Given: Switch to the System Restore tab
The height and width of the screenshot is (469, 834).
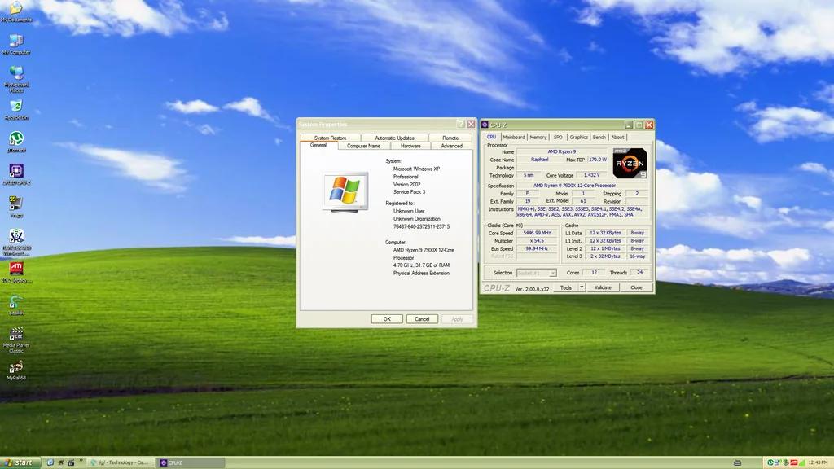Looking at the screenshot, I should coord(330,138).
